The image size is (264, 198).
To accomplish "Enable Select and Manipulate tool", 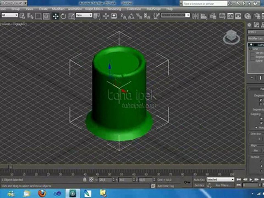I will (106, 16).
